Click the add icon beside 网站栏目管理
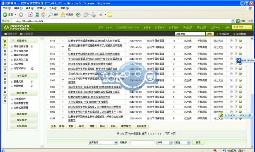The image size is (255, 152). coord(32,46)
